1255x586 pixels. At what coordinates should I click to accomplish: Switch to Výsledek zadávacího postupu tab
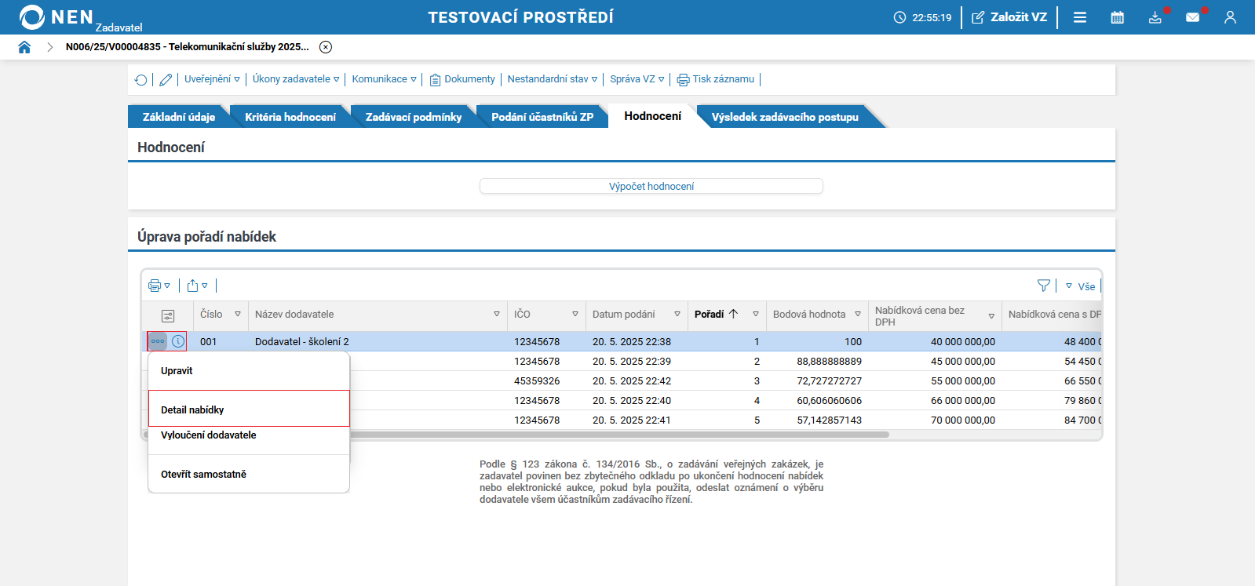click(x=785, y=117)
